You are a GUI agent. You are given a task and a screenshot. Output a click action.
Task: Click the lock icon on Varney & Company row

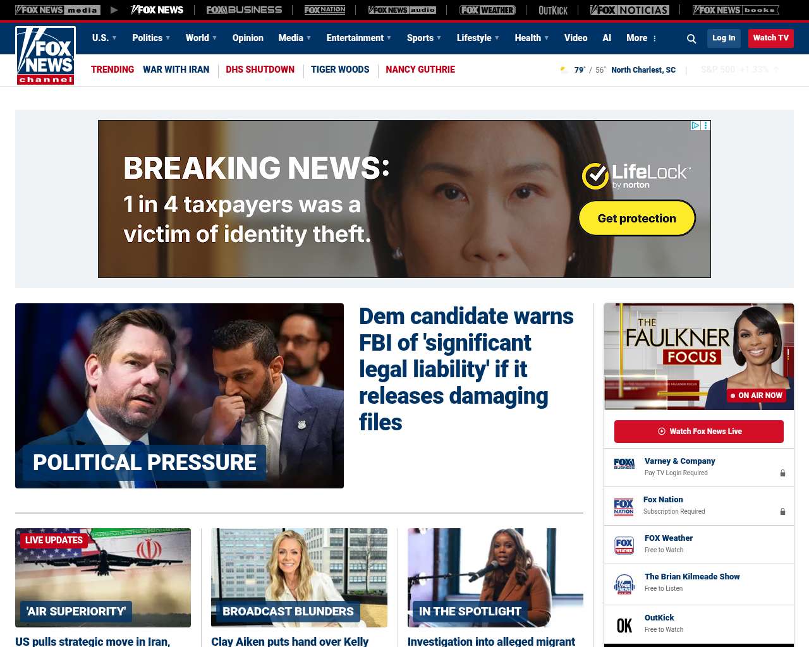(x=782, y=473)
